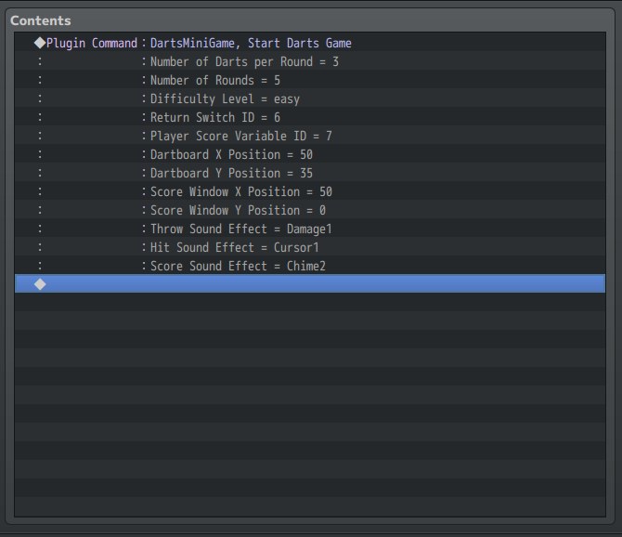Select the Score Window X Position line
622x537 pixels.
[x=310, y=191]
